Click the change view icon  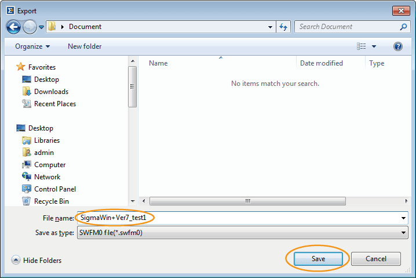pos(362,46)
